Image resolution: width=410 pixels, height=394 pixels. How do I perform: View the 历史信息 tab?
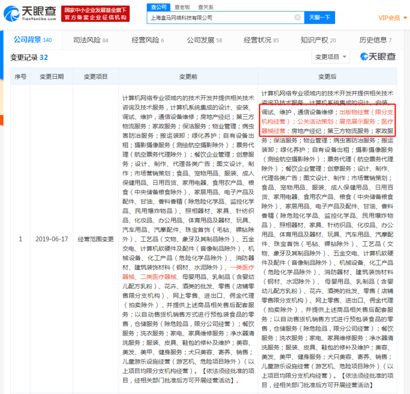(375, 40)
